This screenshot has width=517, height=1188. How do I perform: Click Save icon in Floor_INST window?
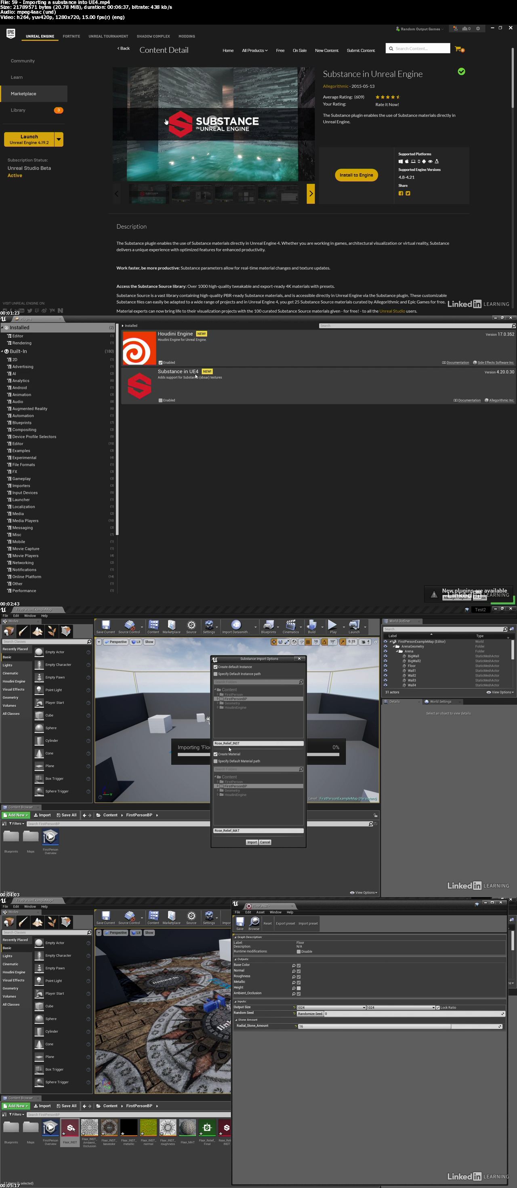click(x=240, y=924)
